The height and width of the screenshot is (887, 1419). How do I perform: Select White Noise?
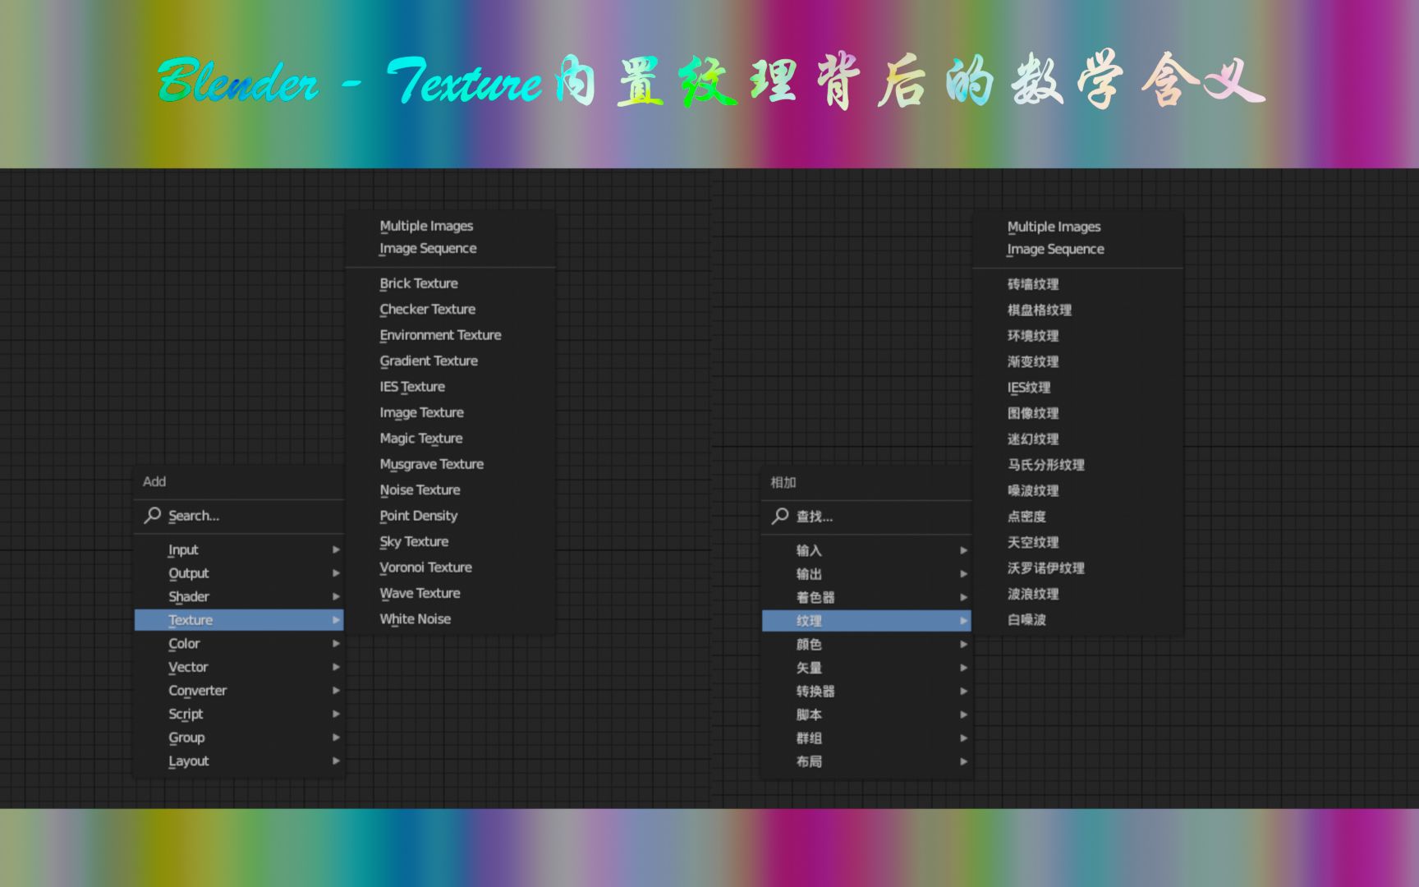pos(414,618)
